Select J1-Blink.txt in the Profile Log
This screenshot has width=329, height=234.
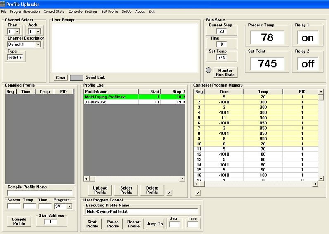coord(95,102)
